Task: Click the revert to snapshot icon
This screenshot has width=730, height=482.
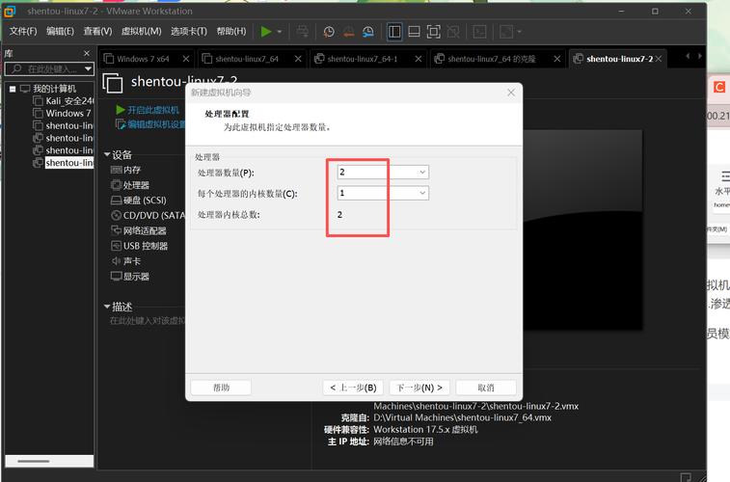Action: click(348, 32)
